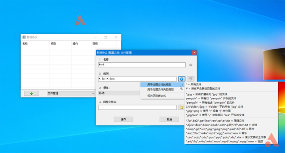This screenshot has height=153, width=285.
Task: Click the filter icon beside rule field
Action: (x=190, y=79)
